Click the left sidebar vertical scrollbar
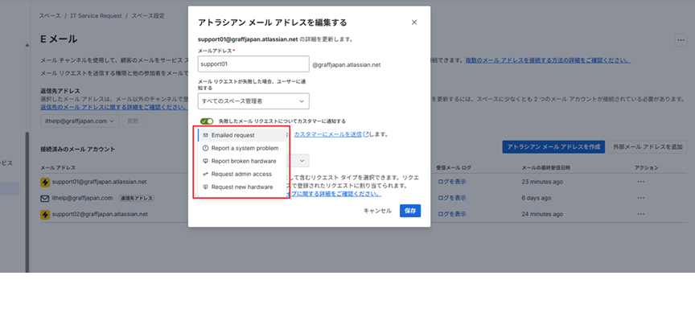The height and width of the screenshot is (329, 695). point(27,202)
